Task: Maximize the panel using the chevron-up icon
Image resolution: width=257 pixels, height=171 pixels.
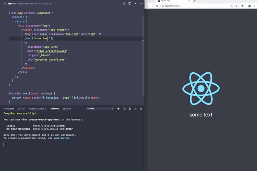Action: click(x=136, y=109)
